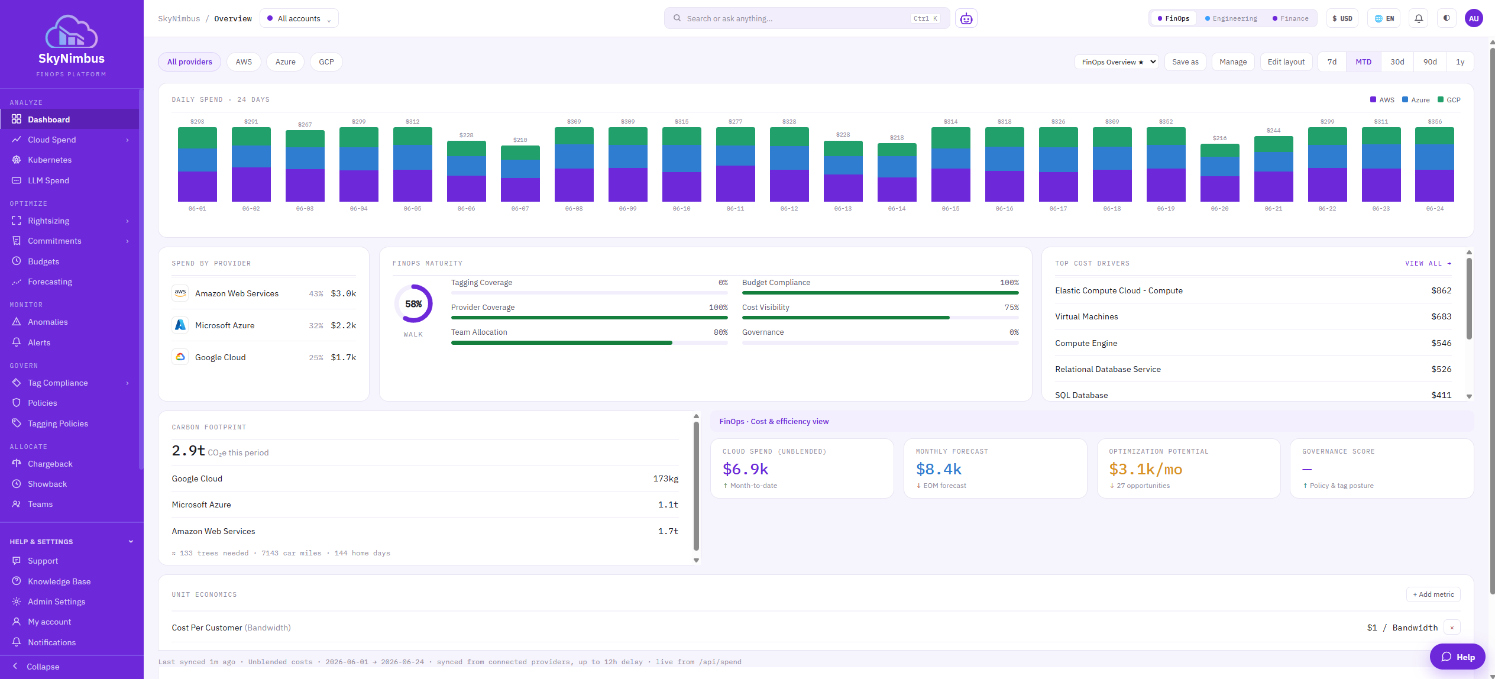This screenshot has height=679, width=1495.
Task: Remove the Cost Per Customer metric
Action: (x=1452, y=628)
